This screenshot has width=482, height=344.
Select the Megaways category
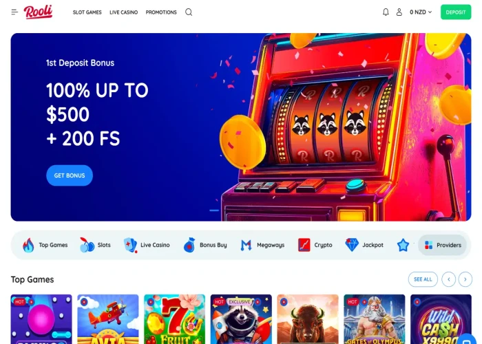coord(262,245)
